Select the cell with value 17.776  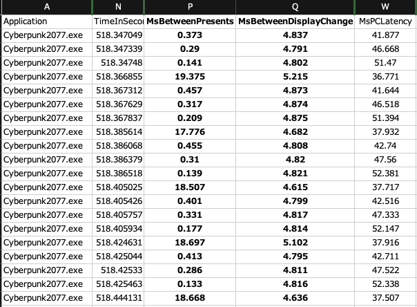(x=191, y=132)
